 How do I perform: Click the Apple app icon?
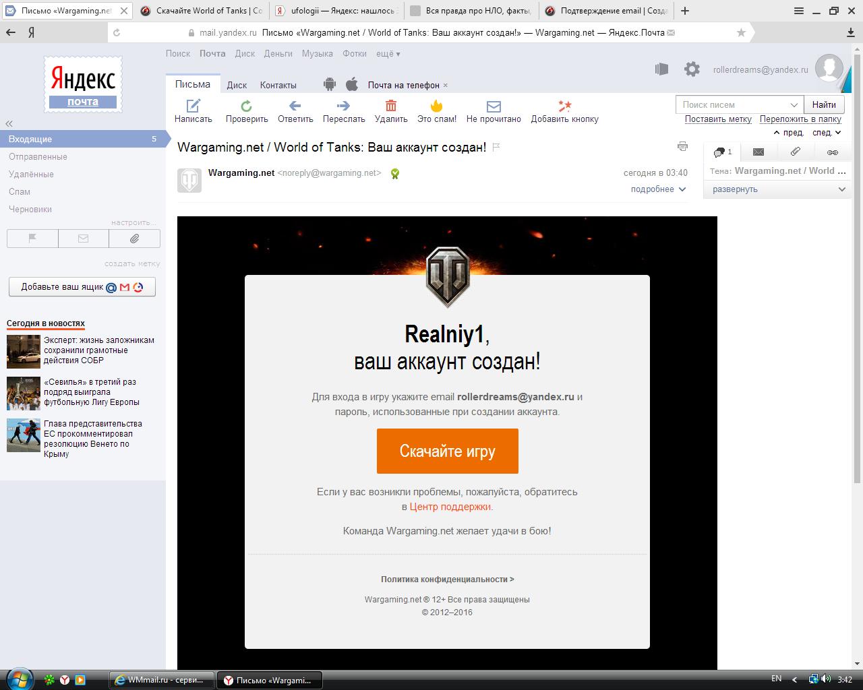click(x=351, y=84)
